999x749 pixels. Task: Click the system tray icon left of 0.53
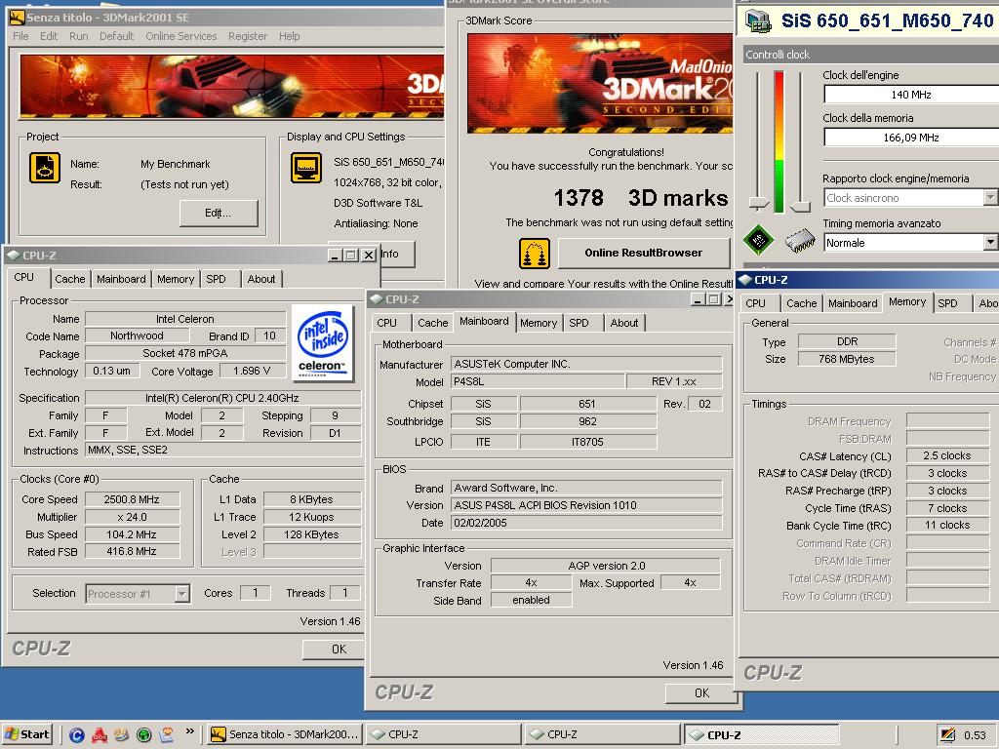coord(948,735)
